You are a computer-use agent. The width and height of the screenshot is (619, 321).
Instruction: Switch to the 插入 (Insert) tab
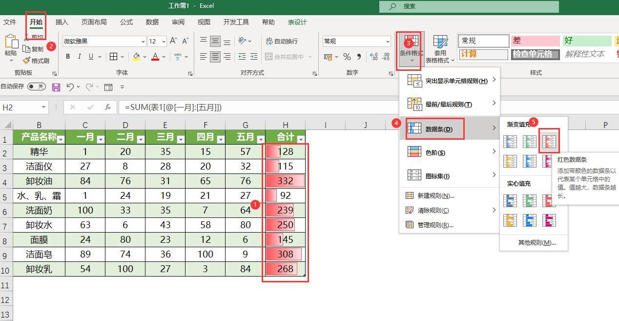pos(62,22)
